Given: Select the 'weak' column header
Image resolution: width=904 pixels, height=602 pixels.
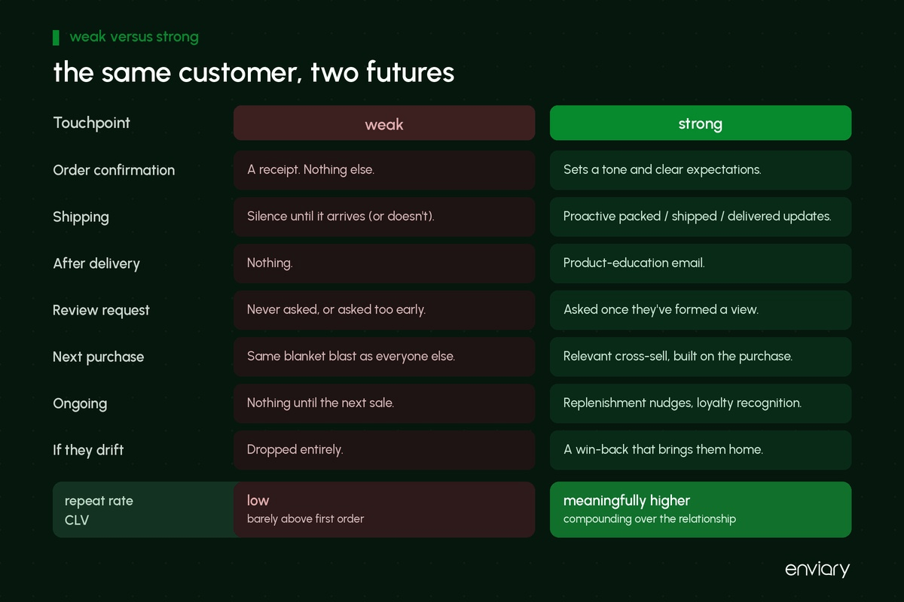Looking at the screenshot, I should point(384,123).
